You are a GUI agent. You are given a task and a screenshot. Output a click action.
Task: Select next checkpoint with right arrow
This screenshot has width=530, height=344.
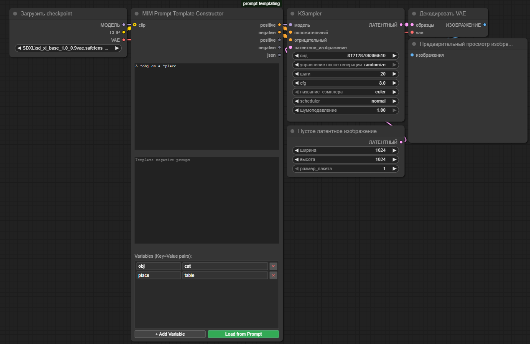click(117, 48)
